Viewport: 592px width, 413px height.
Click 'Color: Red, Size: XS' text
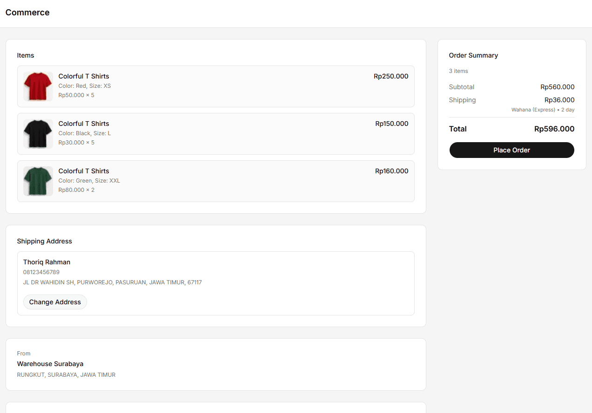tap(85, 86)
